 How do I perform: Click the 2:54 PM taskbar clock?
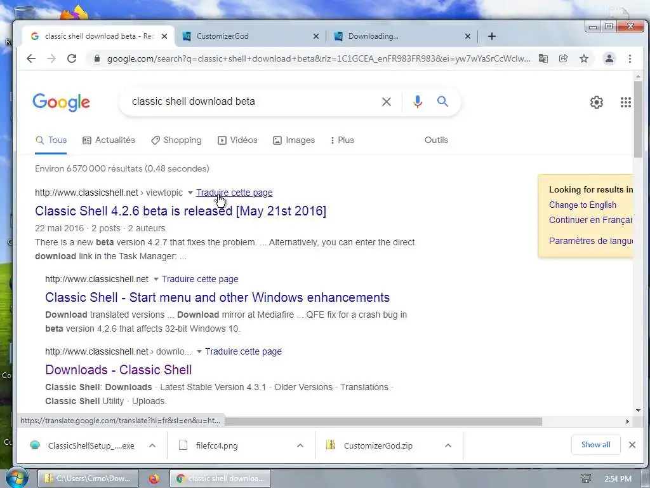[618, 479]
